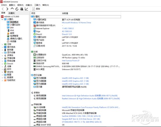Expand the 操作系统 tree node

coord(2,47)
